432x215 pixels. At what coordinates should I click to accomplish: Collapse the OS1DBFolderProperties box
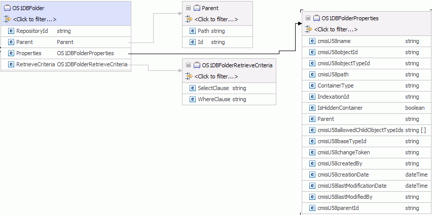(308, 18)
